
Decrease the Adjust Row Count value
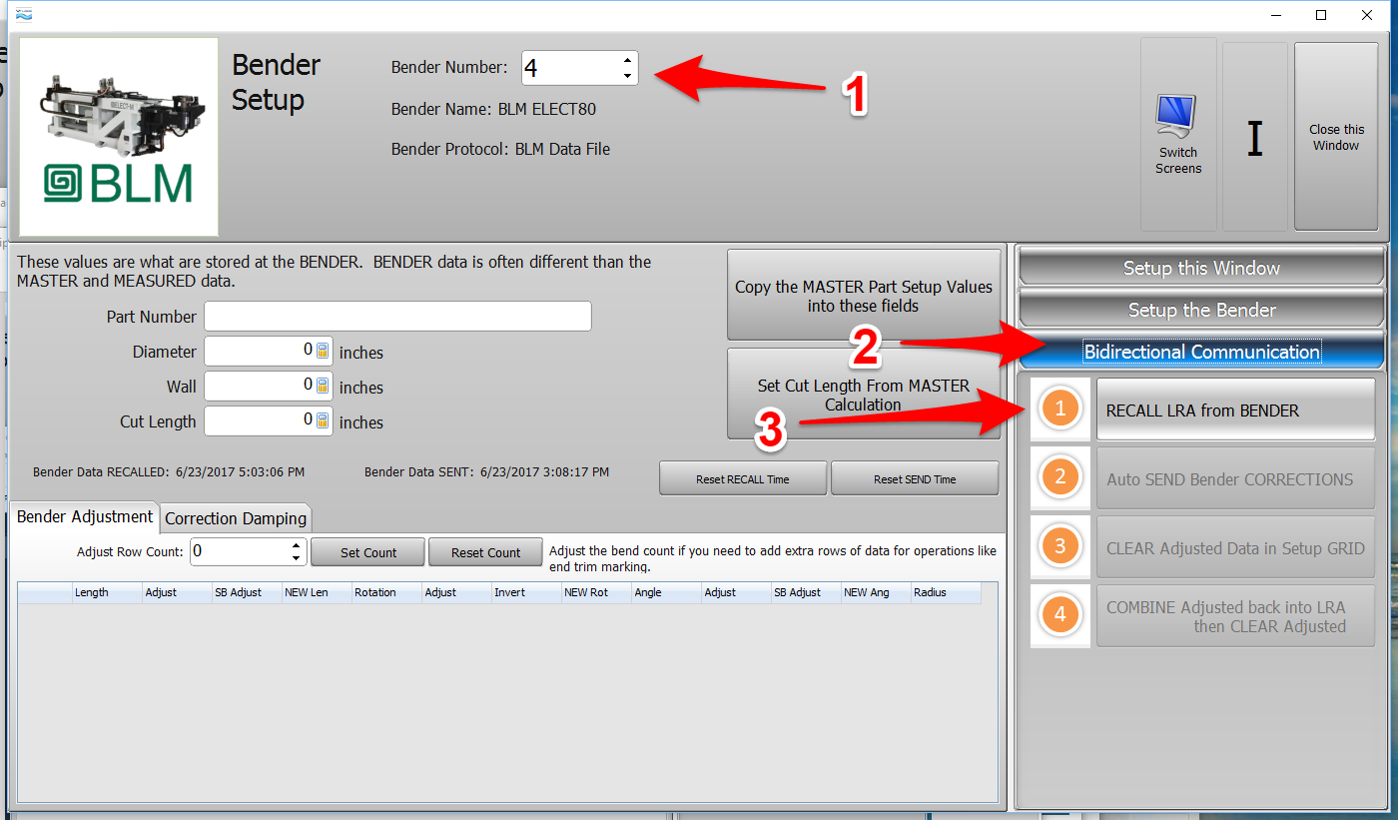click(x=297, y=558)
